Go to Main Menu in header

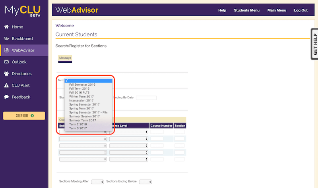click(277, 10)
